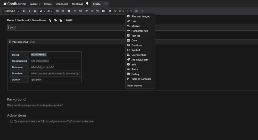Insert an Info macro from the menu
258x140 pixels.
[x=140, y=64]
